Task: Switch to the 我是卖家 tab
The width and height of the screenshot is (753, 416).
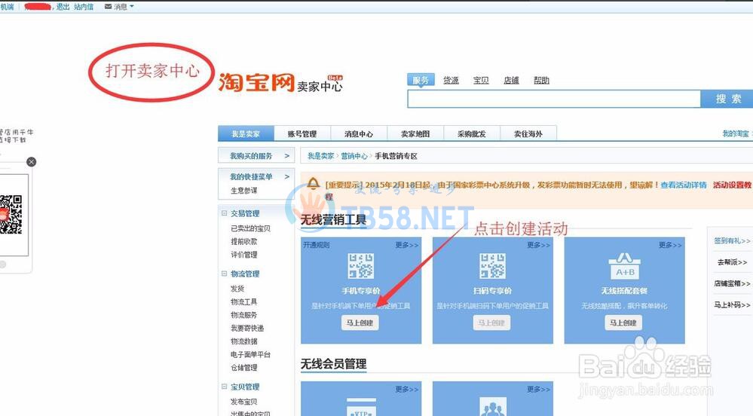Action: click(246, 133)
